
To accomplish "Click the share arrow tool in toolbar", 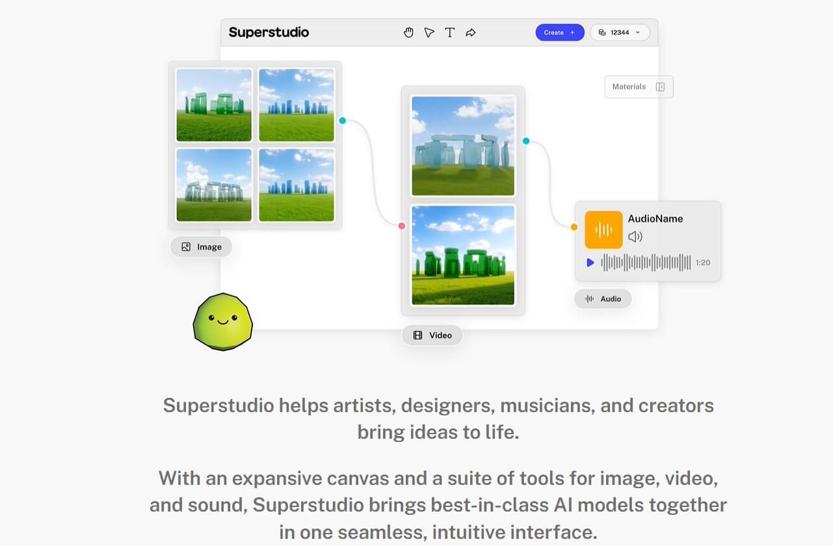I will tap(470, 32).
